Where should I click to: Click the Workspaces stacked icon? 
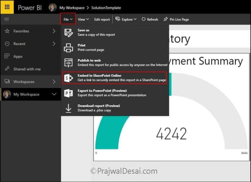[7, 81]
